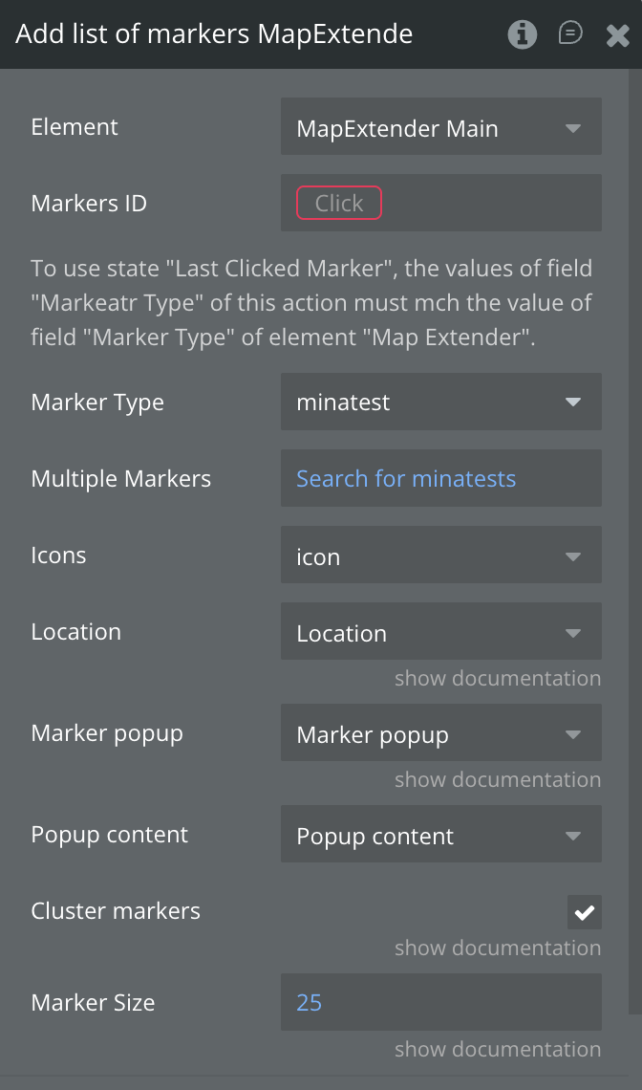Click the Markers ID 'Click' placeholder
The width and height of the screenshot is (642, 1090).
tap(339, 203)
